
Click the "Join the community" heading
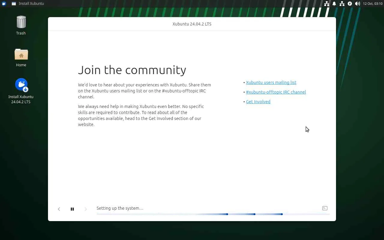coord(132,70)
